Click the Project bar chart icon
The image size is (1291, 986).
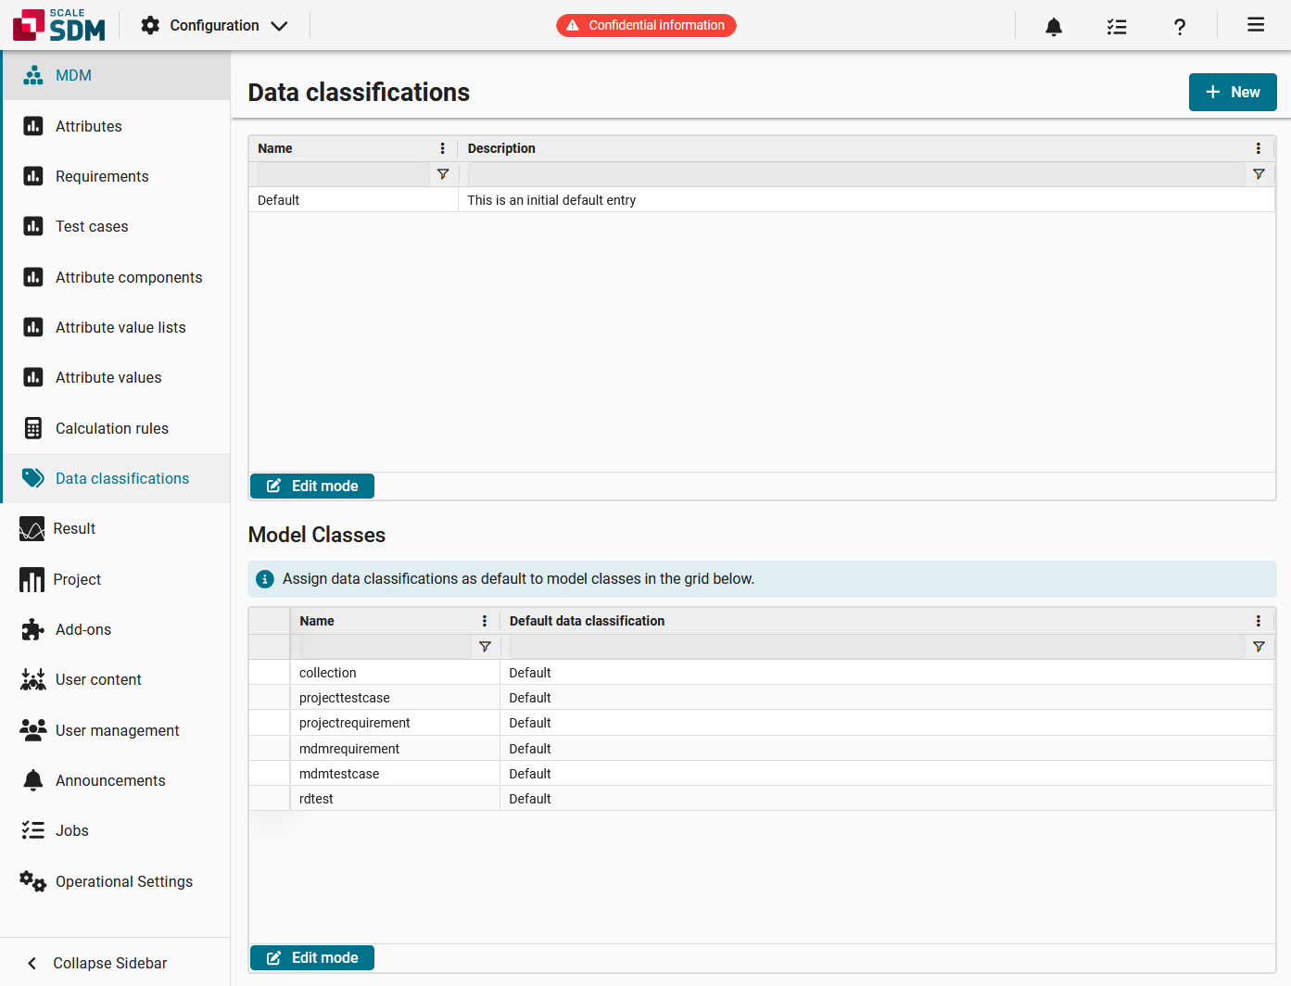pos(32,579)
